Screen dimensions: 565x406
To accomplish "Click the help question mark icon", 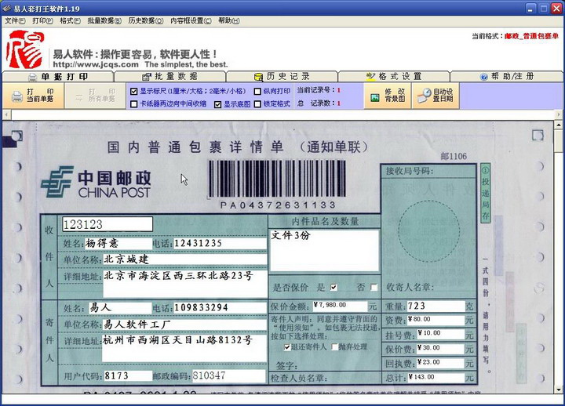I will click(x=484, y=77).
